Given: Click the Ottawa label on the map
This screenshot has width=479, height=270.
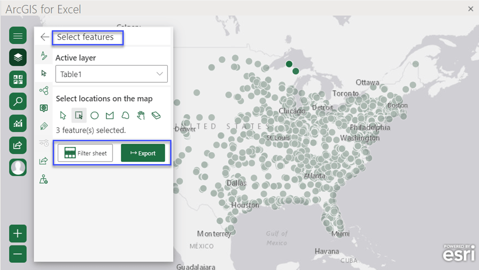Looking at the screenshot, I should click(367, 82).
